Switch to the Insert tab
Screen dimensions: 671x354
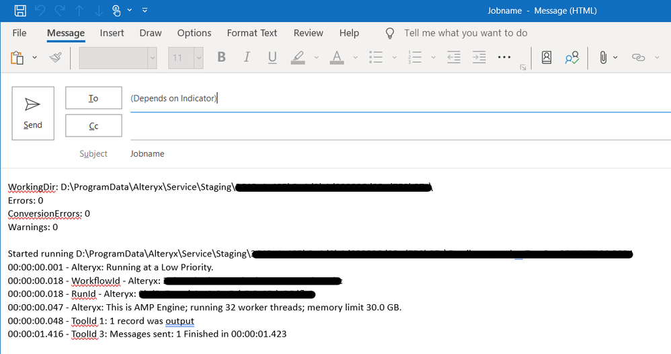pos(112,33)
